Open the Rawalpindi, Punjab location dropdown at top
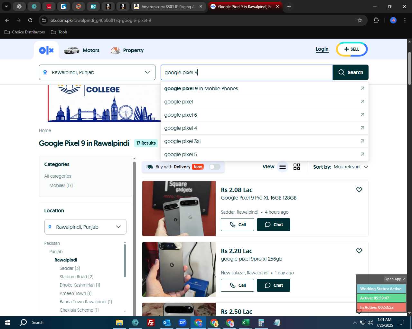Image resolution: width=412 pixels, height=329 pixels. pos(97,72)
